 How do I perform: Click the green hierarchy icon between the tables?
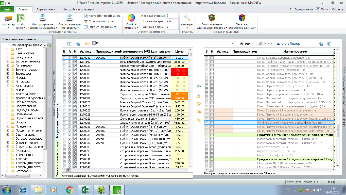(x=198, y=86)
